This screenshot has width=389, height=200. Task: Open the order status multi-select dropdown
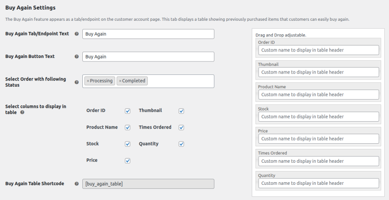click(x=180, y=81)
